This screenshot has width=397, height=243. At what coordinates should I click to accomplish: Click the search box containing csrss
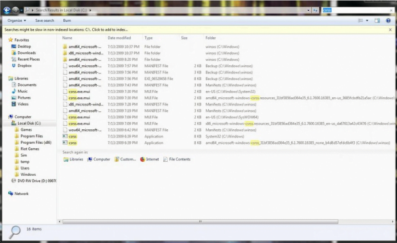[355, 10]
